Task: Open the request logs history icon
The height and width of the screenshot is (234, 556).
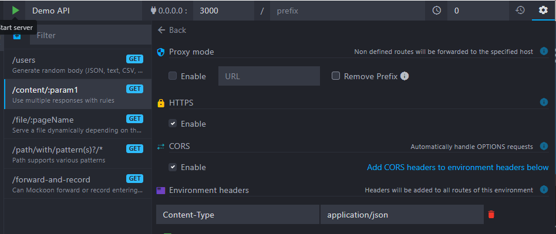Action: 520,11
